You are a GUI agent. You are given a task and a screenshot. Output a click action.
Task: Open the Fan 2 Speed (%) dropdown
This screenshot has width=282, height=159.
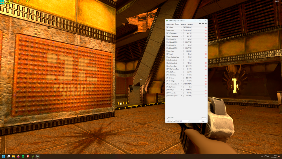point(182,45)
